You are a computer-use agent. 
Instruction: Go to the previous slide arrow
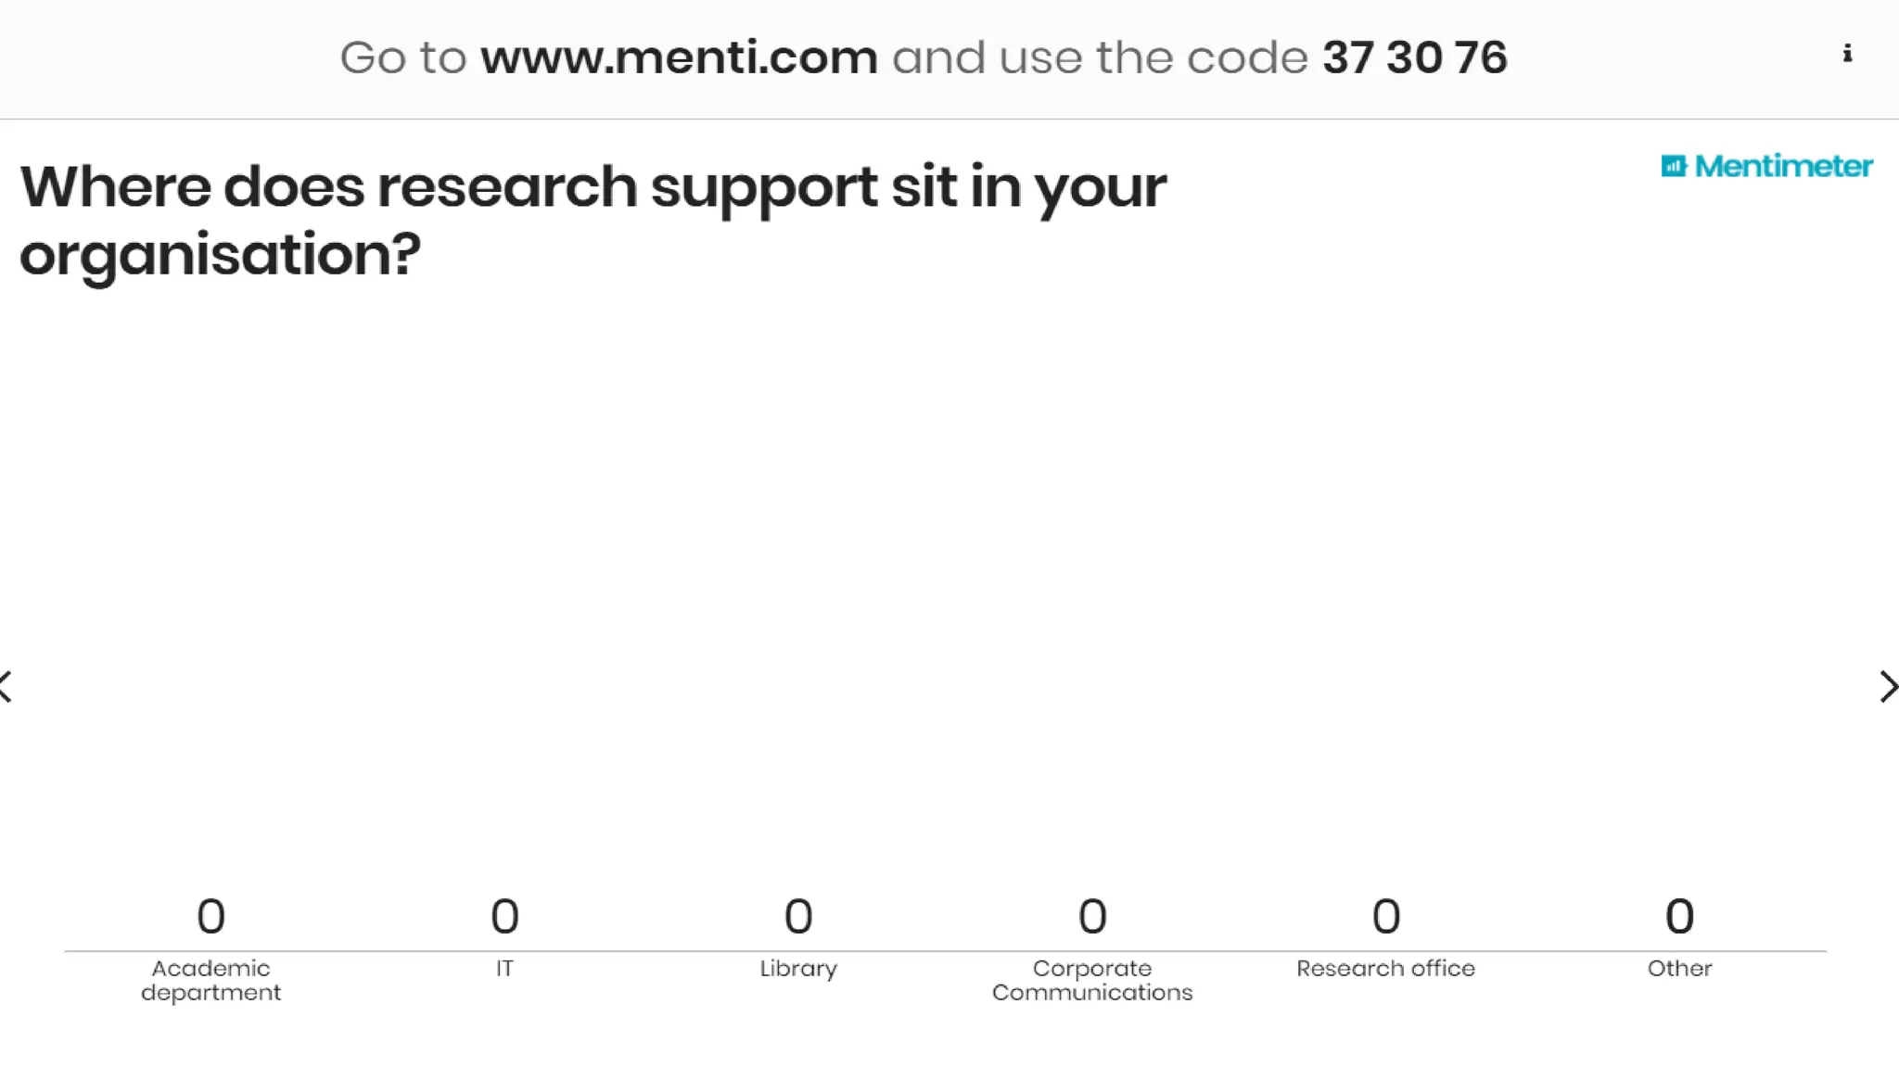click(6, 687)
